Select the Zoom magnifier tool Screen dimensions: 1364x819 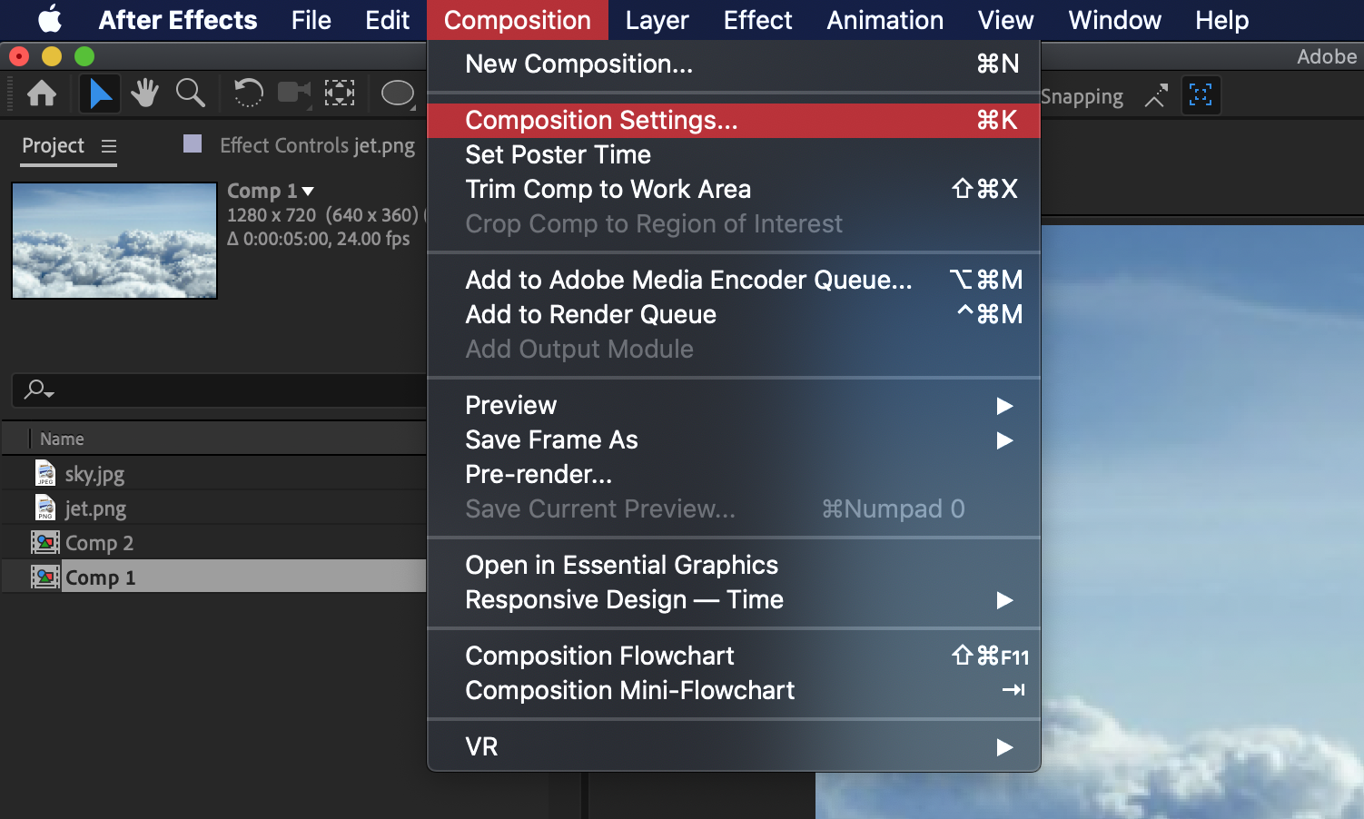tap(190, 94)
